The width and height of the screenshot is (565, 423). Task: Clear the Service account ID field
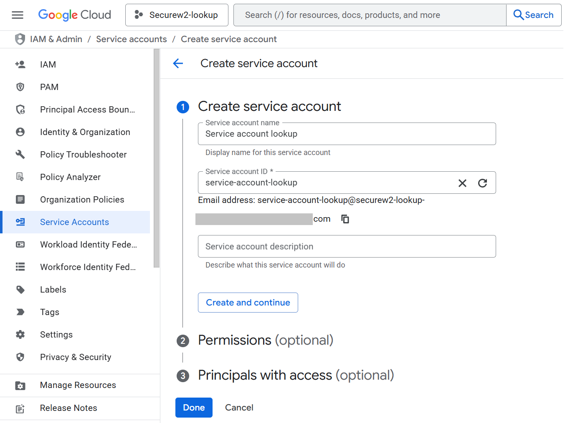click(462, 183)
